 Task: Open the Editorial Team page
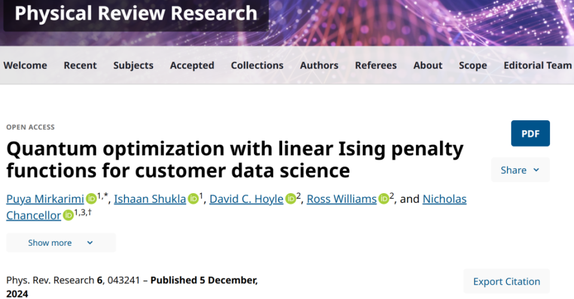pos(538,65)
